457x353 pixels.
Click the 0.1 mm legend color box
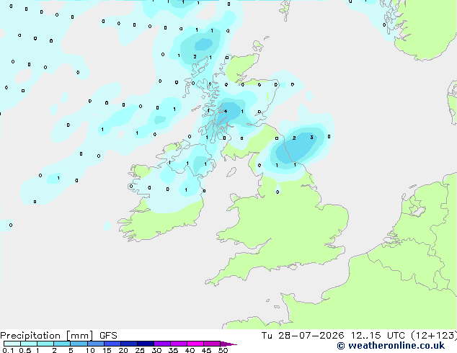point(12,344)
